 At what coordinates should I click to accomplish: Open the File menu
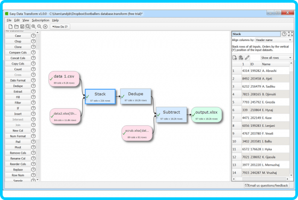pyautogui.click(x=9, y=20)
